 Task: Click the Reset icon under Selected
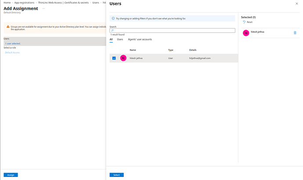click(x=244, y=22)
